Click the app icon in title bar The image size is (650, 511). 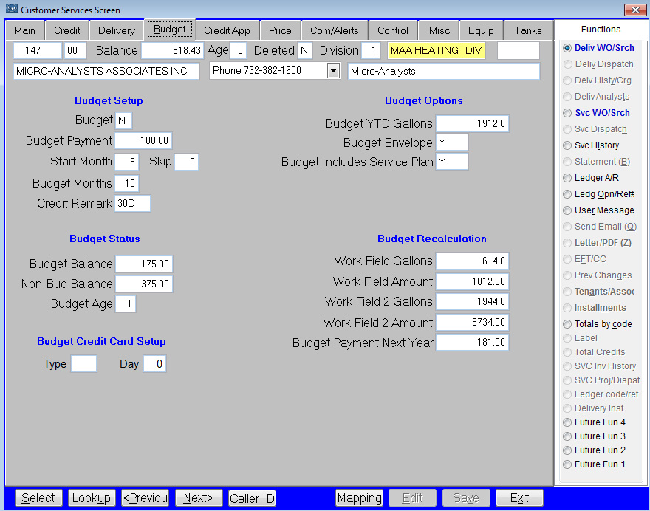[11, 10]
